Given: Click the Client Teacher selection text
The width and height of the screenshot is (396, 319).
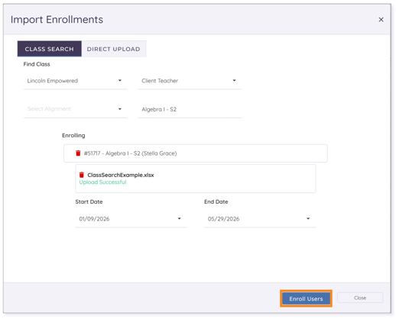Looking at the screenshot, I should (160, 81).
